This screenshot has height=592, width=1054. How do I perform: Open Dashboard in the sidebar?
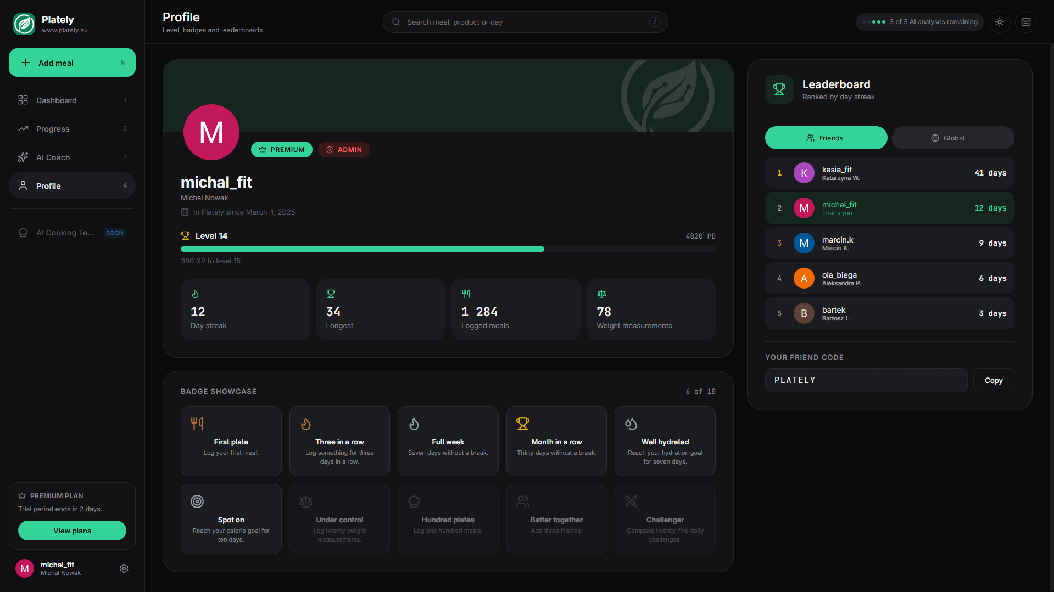[x=72, y=100]
